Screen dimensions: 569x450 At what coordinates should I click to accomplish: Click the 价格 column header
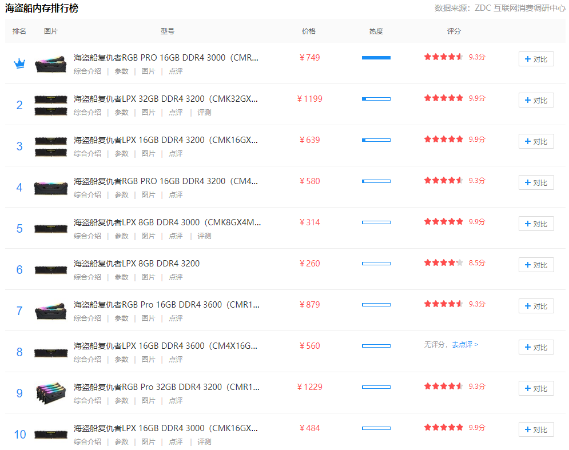click(x=309, y=31)
